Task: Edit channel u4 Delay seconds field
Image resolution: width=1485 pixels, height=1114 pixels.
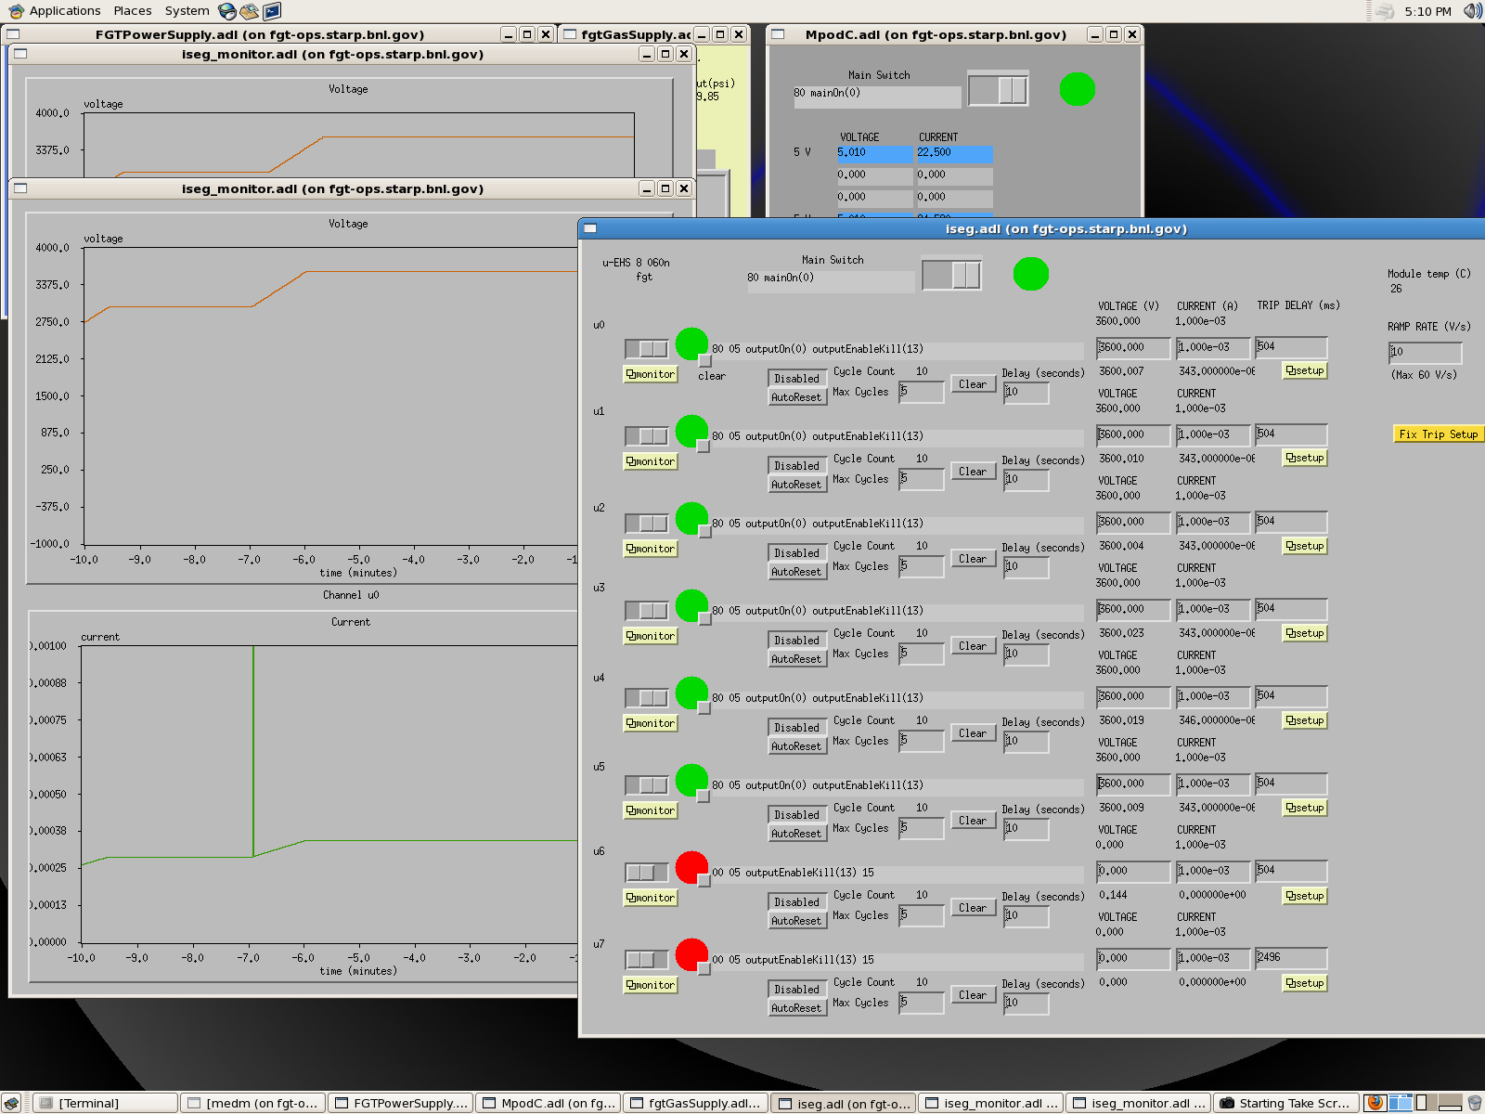Action: tap(1027, 742)
